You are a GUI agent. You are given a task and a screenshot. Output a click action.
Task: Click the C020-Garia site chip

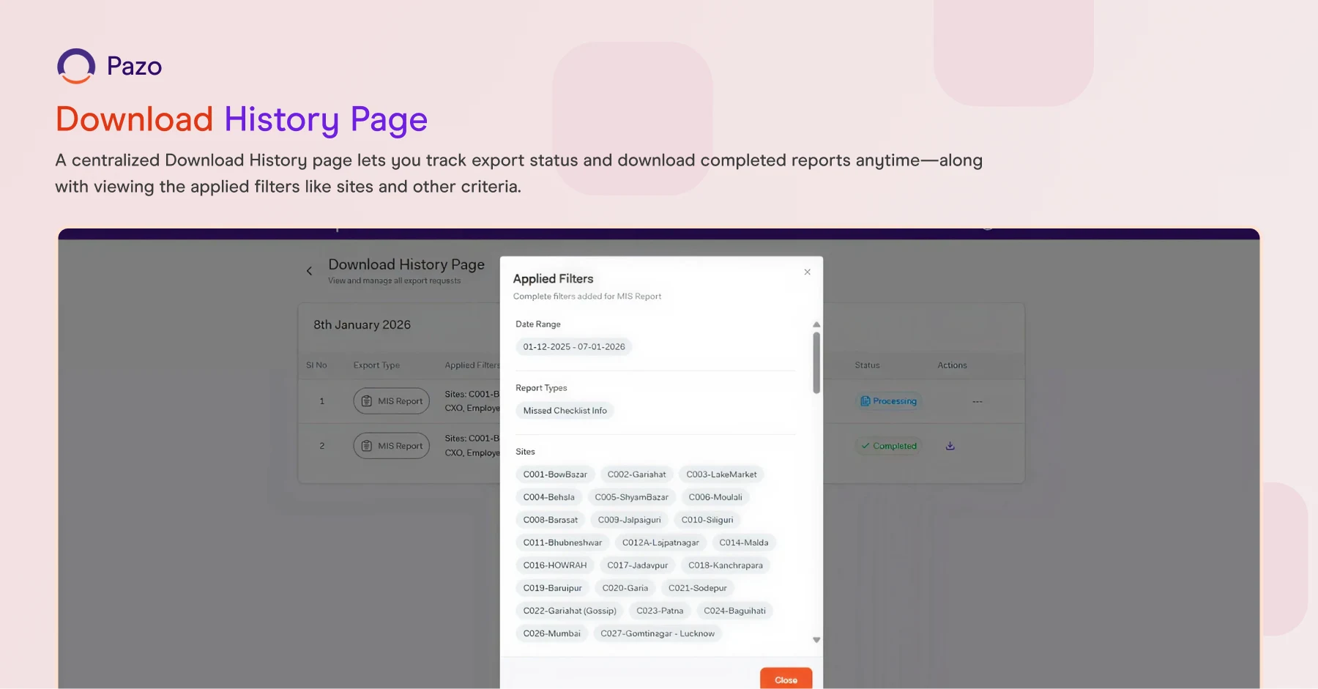tap(625, 588)
